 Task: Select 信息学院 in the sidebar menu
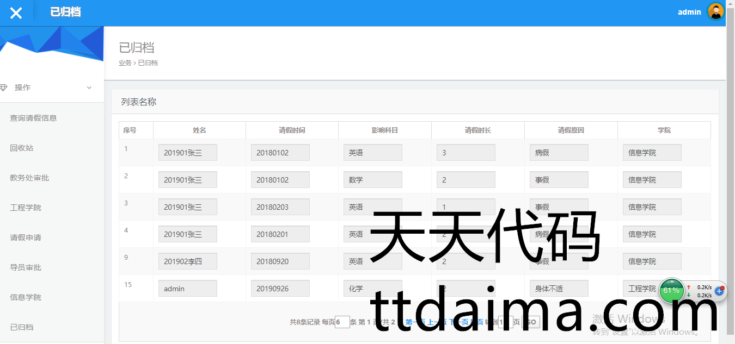click(x=26, y=297)
